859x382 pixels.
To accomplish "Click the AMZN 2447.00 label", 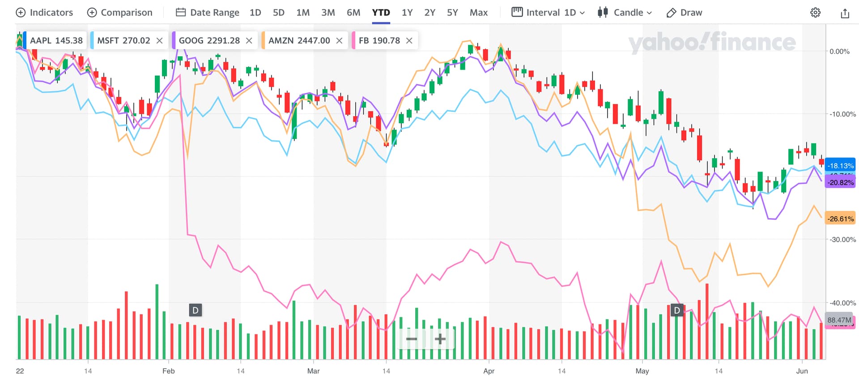I will [299, 41].
